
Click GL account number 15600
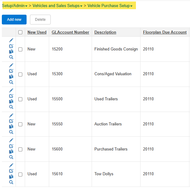[57, 149]
